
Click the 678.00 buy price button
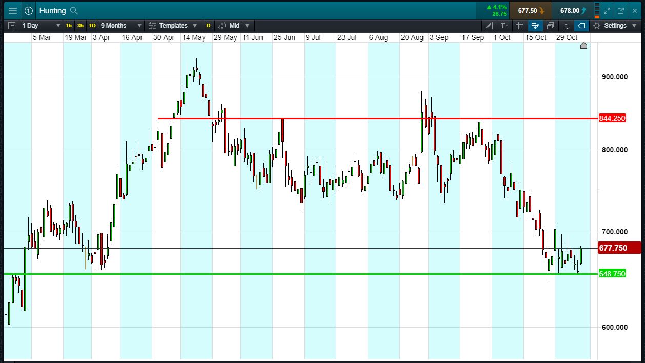tap(573, 10)
